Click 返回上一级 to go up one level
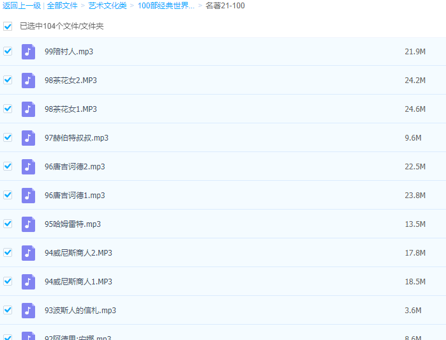The image size is (446, 340). click(x=22, y=6)
